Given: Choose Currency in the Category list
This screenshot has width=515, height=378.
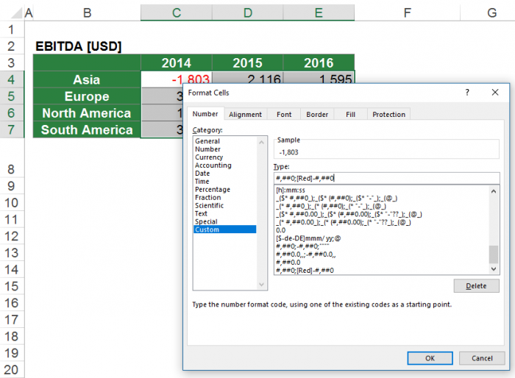Looking at the screenshot, I should 209,157.
